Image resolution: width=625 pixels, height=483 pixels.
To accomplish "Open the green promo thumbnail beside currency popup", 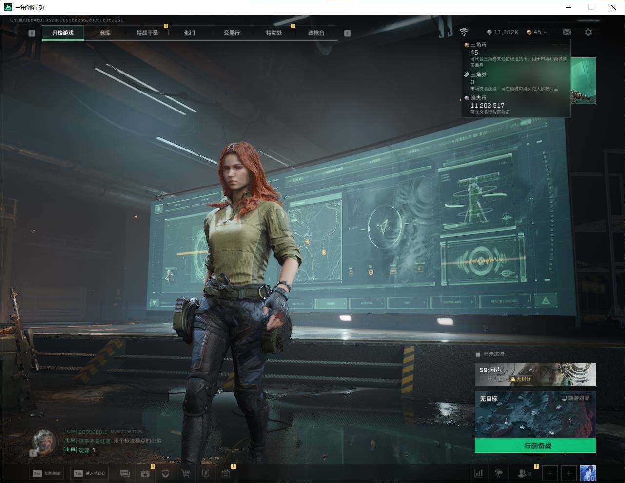I will click(583, 80).
